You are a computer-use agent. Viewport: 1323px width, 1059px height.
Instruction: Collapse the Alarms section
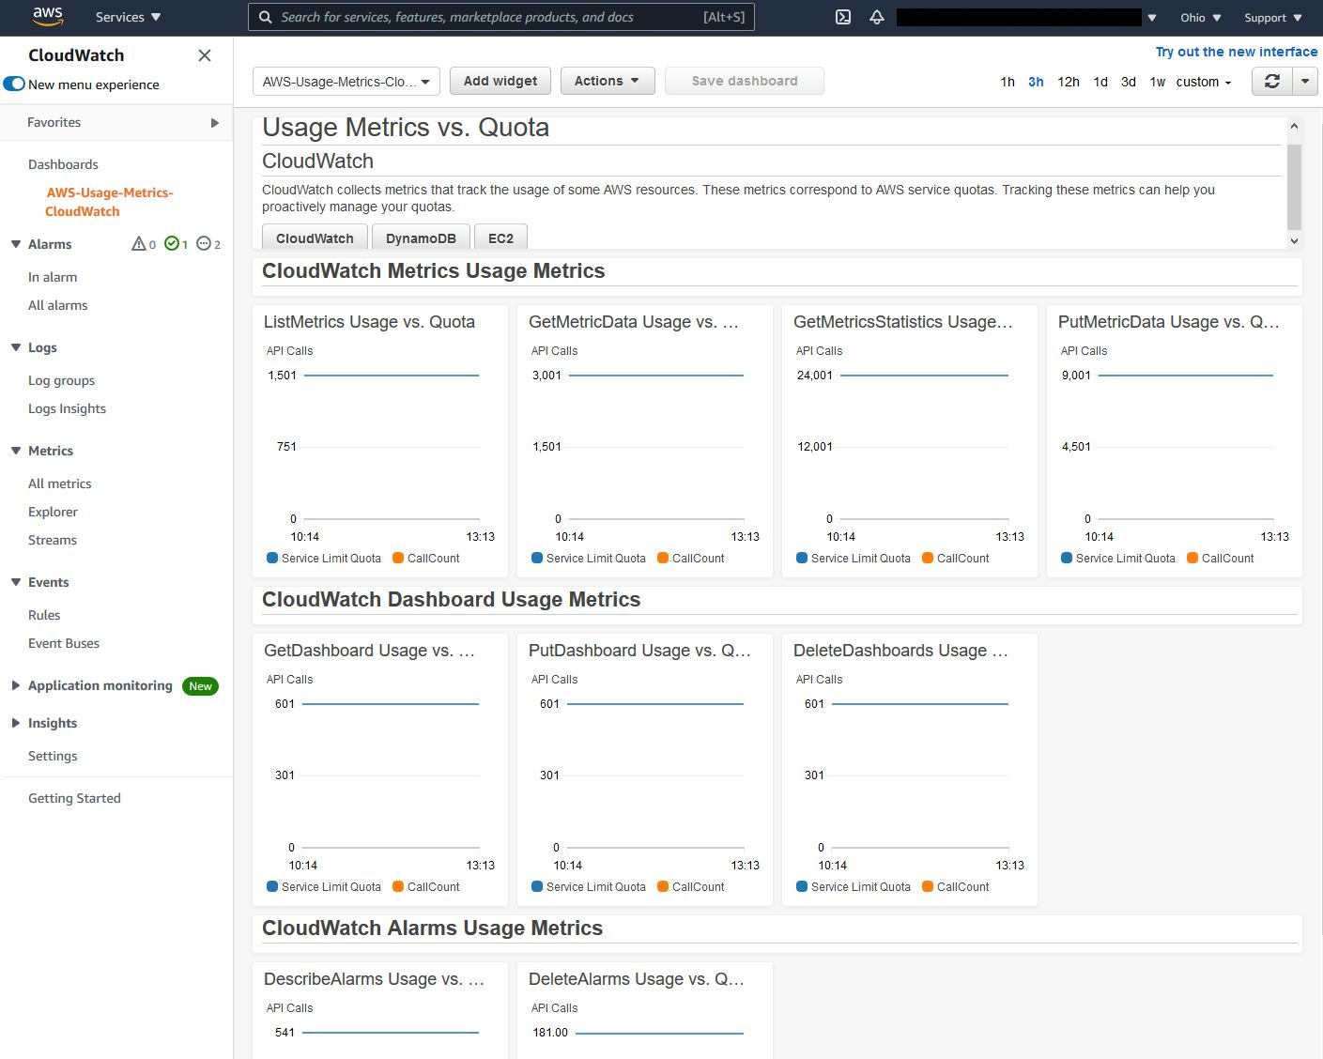15,244
